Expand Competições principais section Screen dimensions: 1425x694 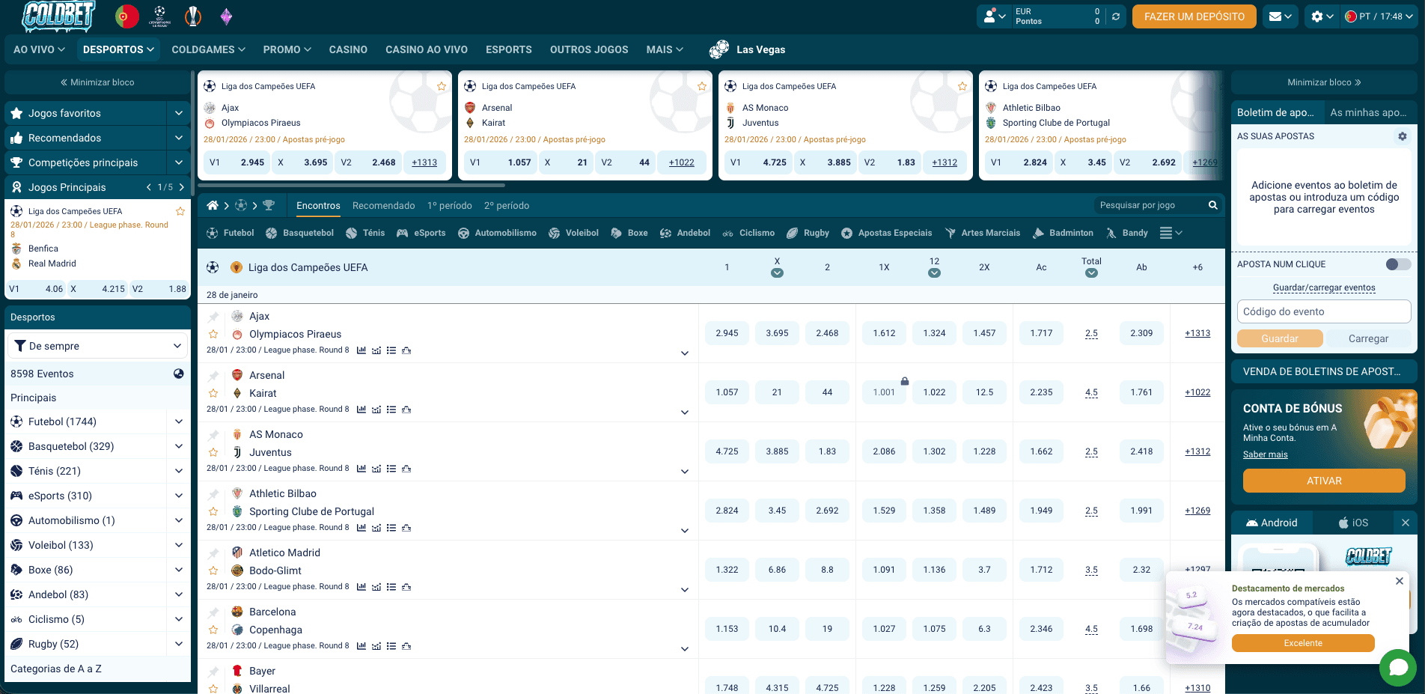click(x=179, y=162)
